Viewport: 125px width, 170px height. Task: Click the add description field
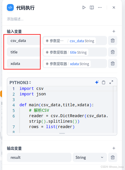15,19
